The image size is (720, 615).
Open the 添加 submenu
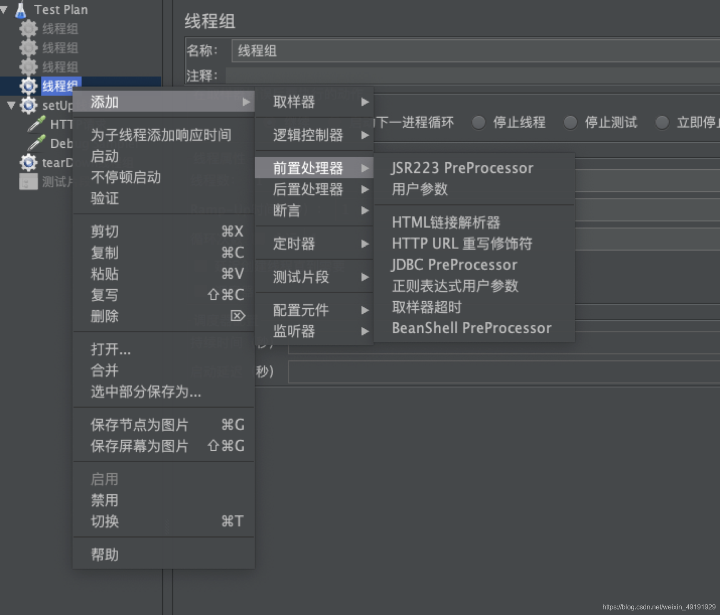pos(164,102)
